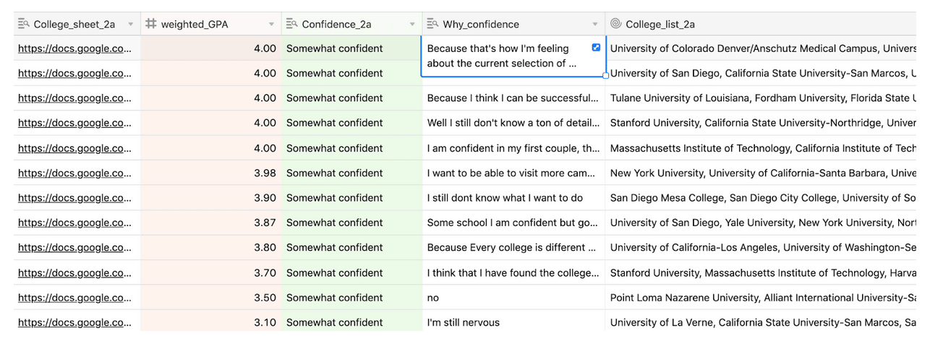943x344 pixels.
Task: Click the number field icon beside weighted_GPA
Action: coord(151,24)
